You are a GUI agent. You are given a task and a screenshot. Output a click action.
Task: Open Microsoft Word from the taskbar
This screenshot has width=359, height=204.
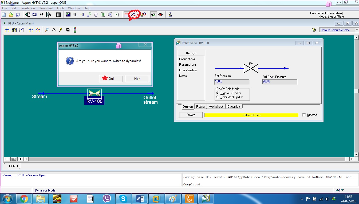(140, 198)
